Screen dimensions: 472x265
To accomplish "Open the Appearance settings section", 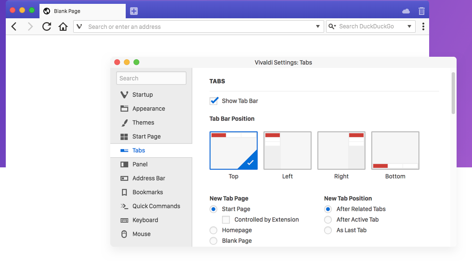I will pos(151,109).
